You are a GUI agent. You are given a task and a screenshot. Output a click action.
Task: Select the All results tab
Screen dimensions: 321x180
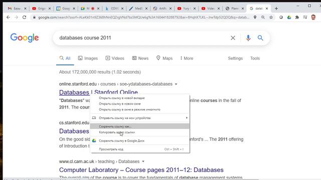pos(65,58)
